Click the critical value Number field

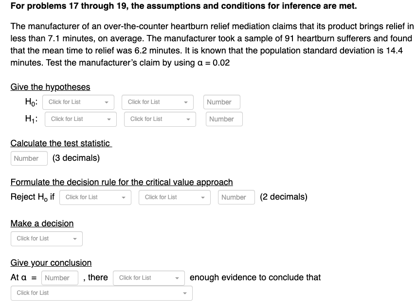(x=236, y=197)
